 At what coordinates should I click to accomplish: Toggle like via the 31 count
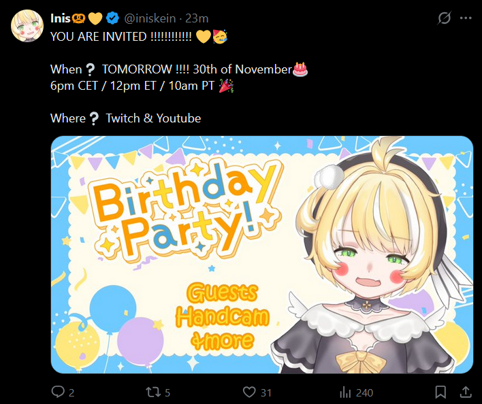[266, 392]
